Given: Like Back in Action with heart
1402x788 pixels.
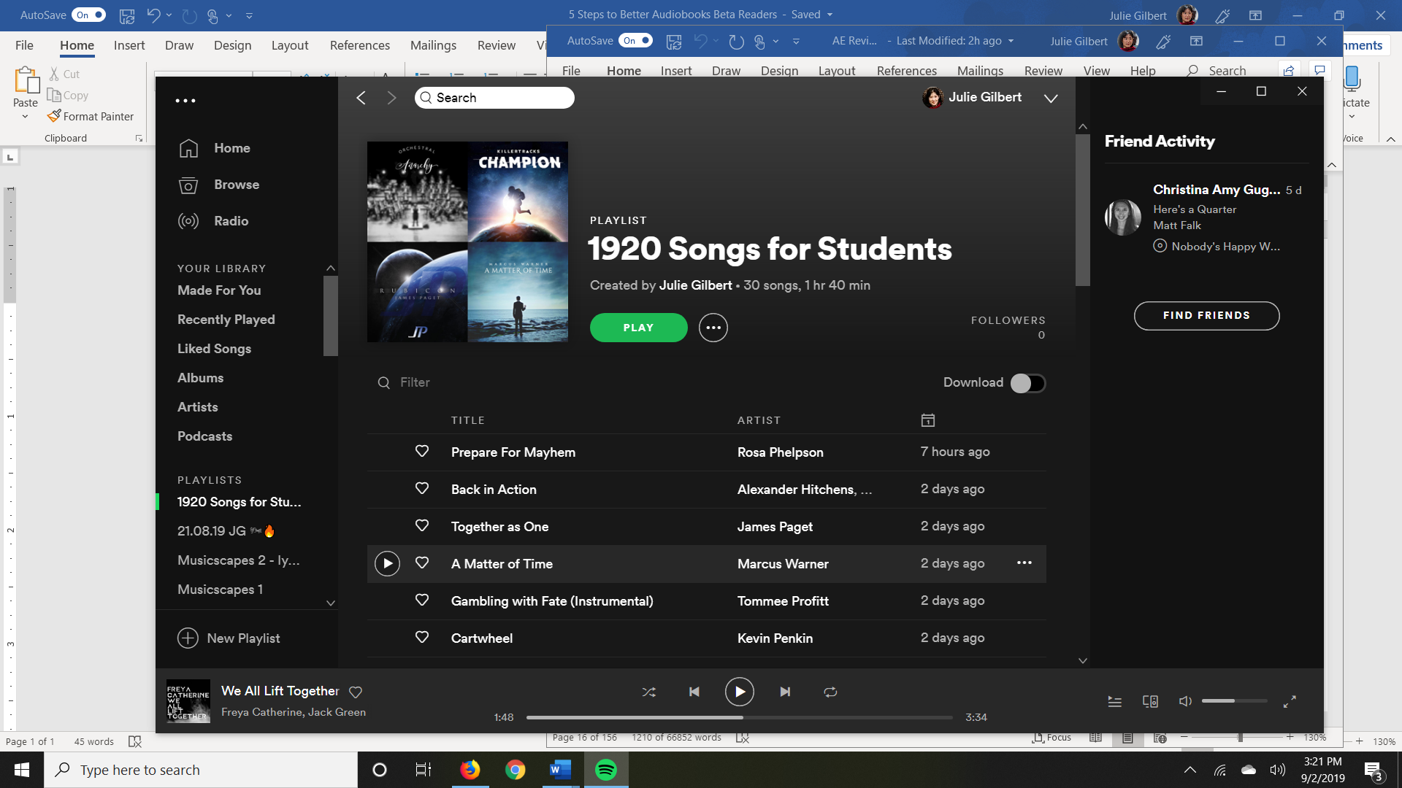Looking at the screenshot, I should pos(422,489).
